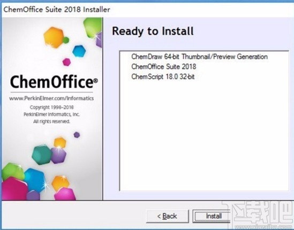Click the Install button
The height and width of the screenshot is (230, 294).
click(212, 216)
